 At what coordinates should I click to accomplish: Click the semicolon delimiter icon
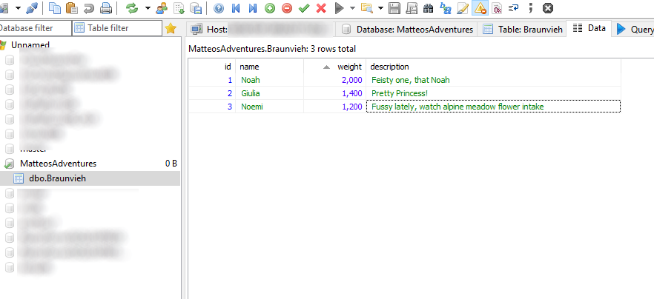(531, 7)
